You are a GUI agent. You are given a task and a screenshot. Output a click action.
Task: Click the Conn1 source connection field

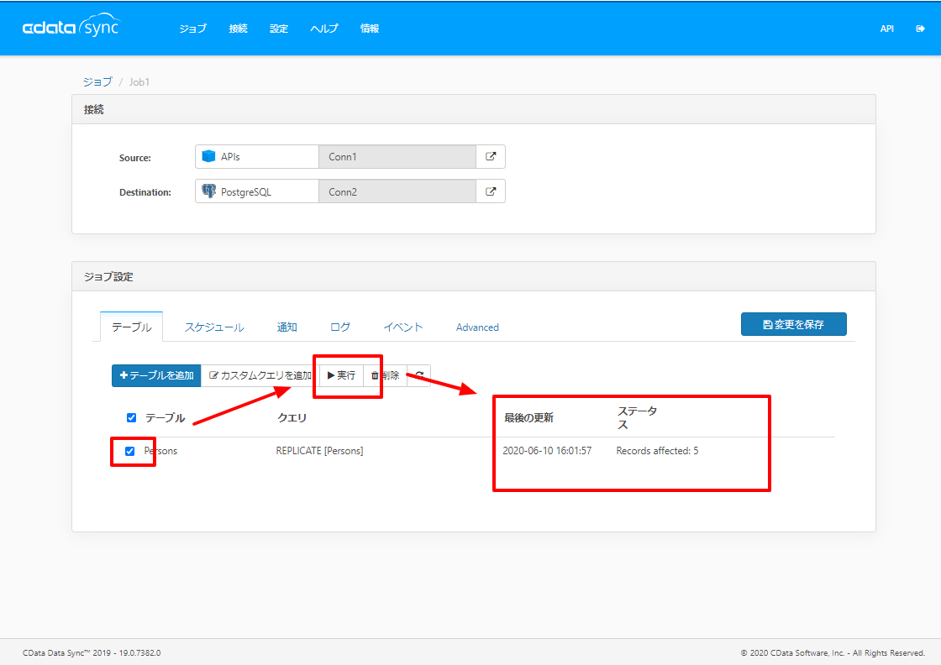click(397, 156)
